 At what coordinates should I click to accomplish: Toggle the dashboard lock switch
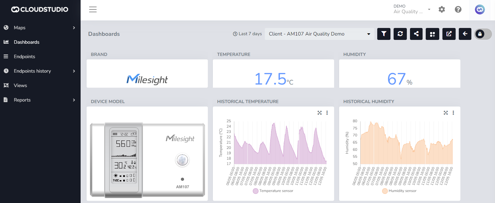pyautogui.click(x=483, y=34)
